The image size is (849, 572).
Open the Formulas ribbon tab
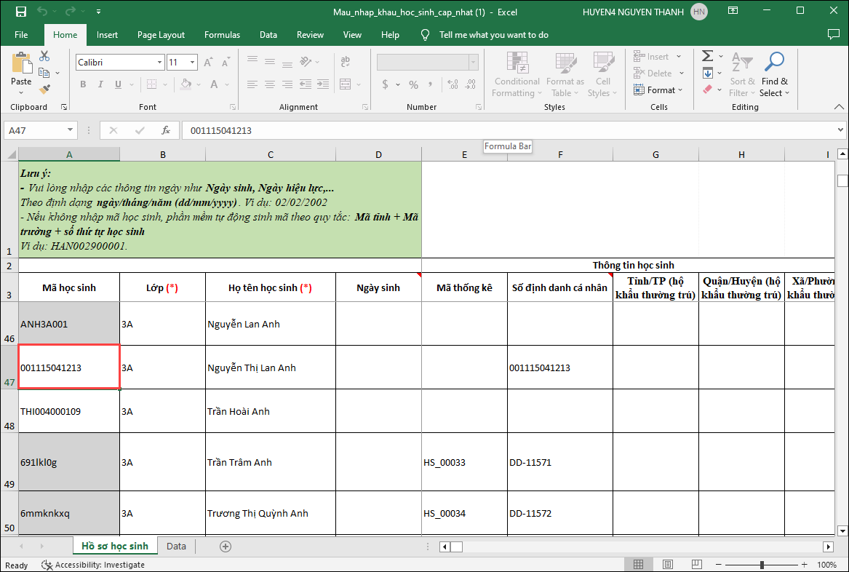222,35
